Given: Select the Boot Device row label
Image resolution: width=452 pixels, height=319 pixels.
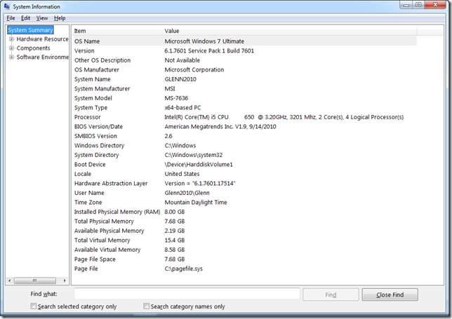Looking at the screenshot, I should (x=90, y=164).
